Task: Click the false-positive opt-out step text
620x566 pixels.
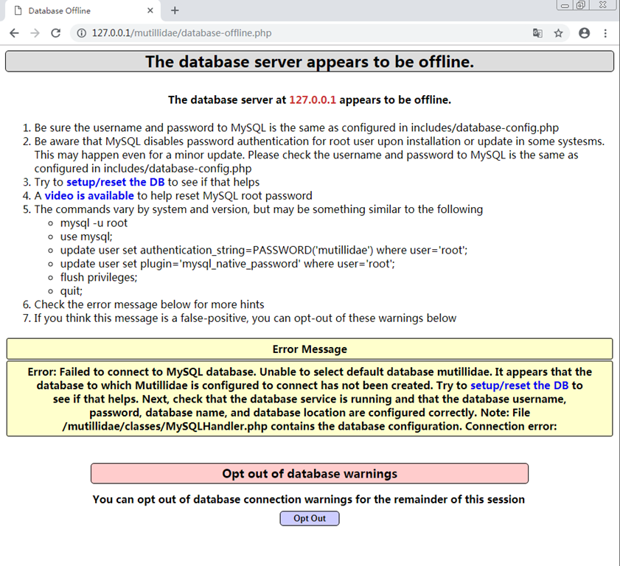Action: (x=245, y=318)
